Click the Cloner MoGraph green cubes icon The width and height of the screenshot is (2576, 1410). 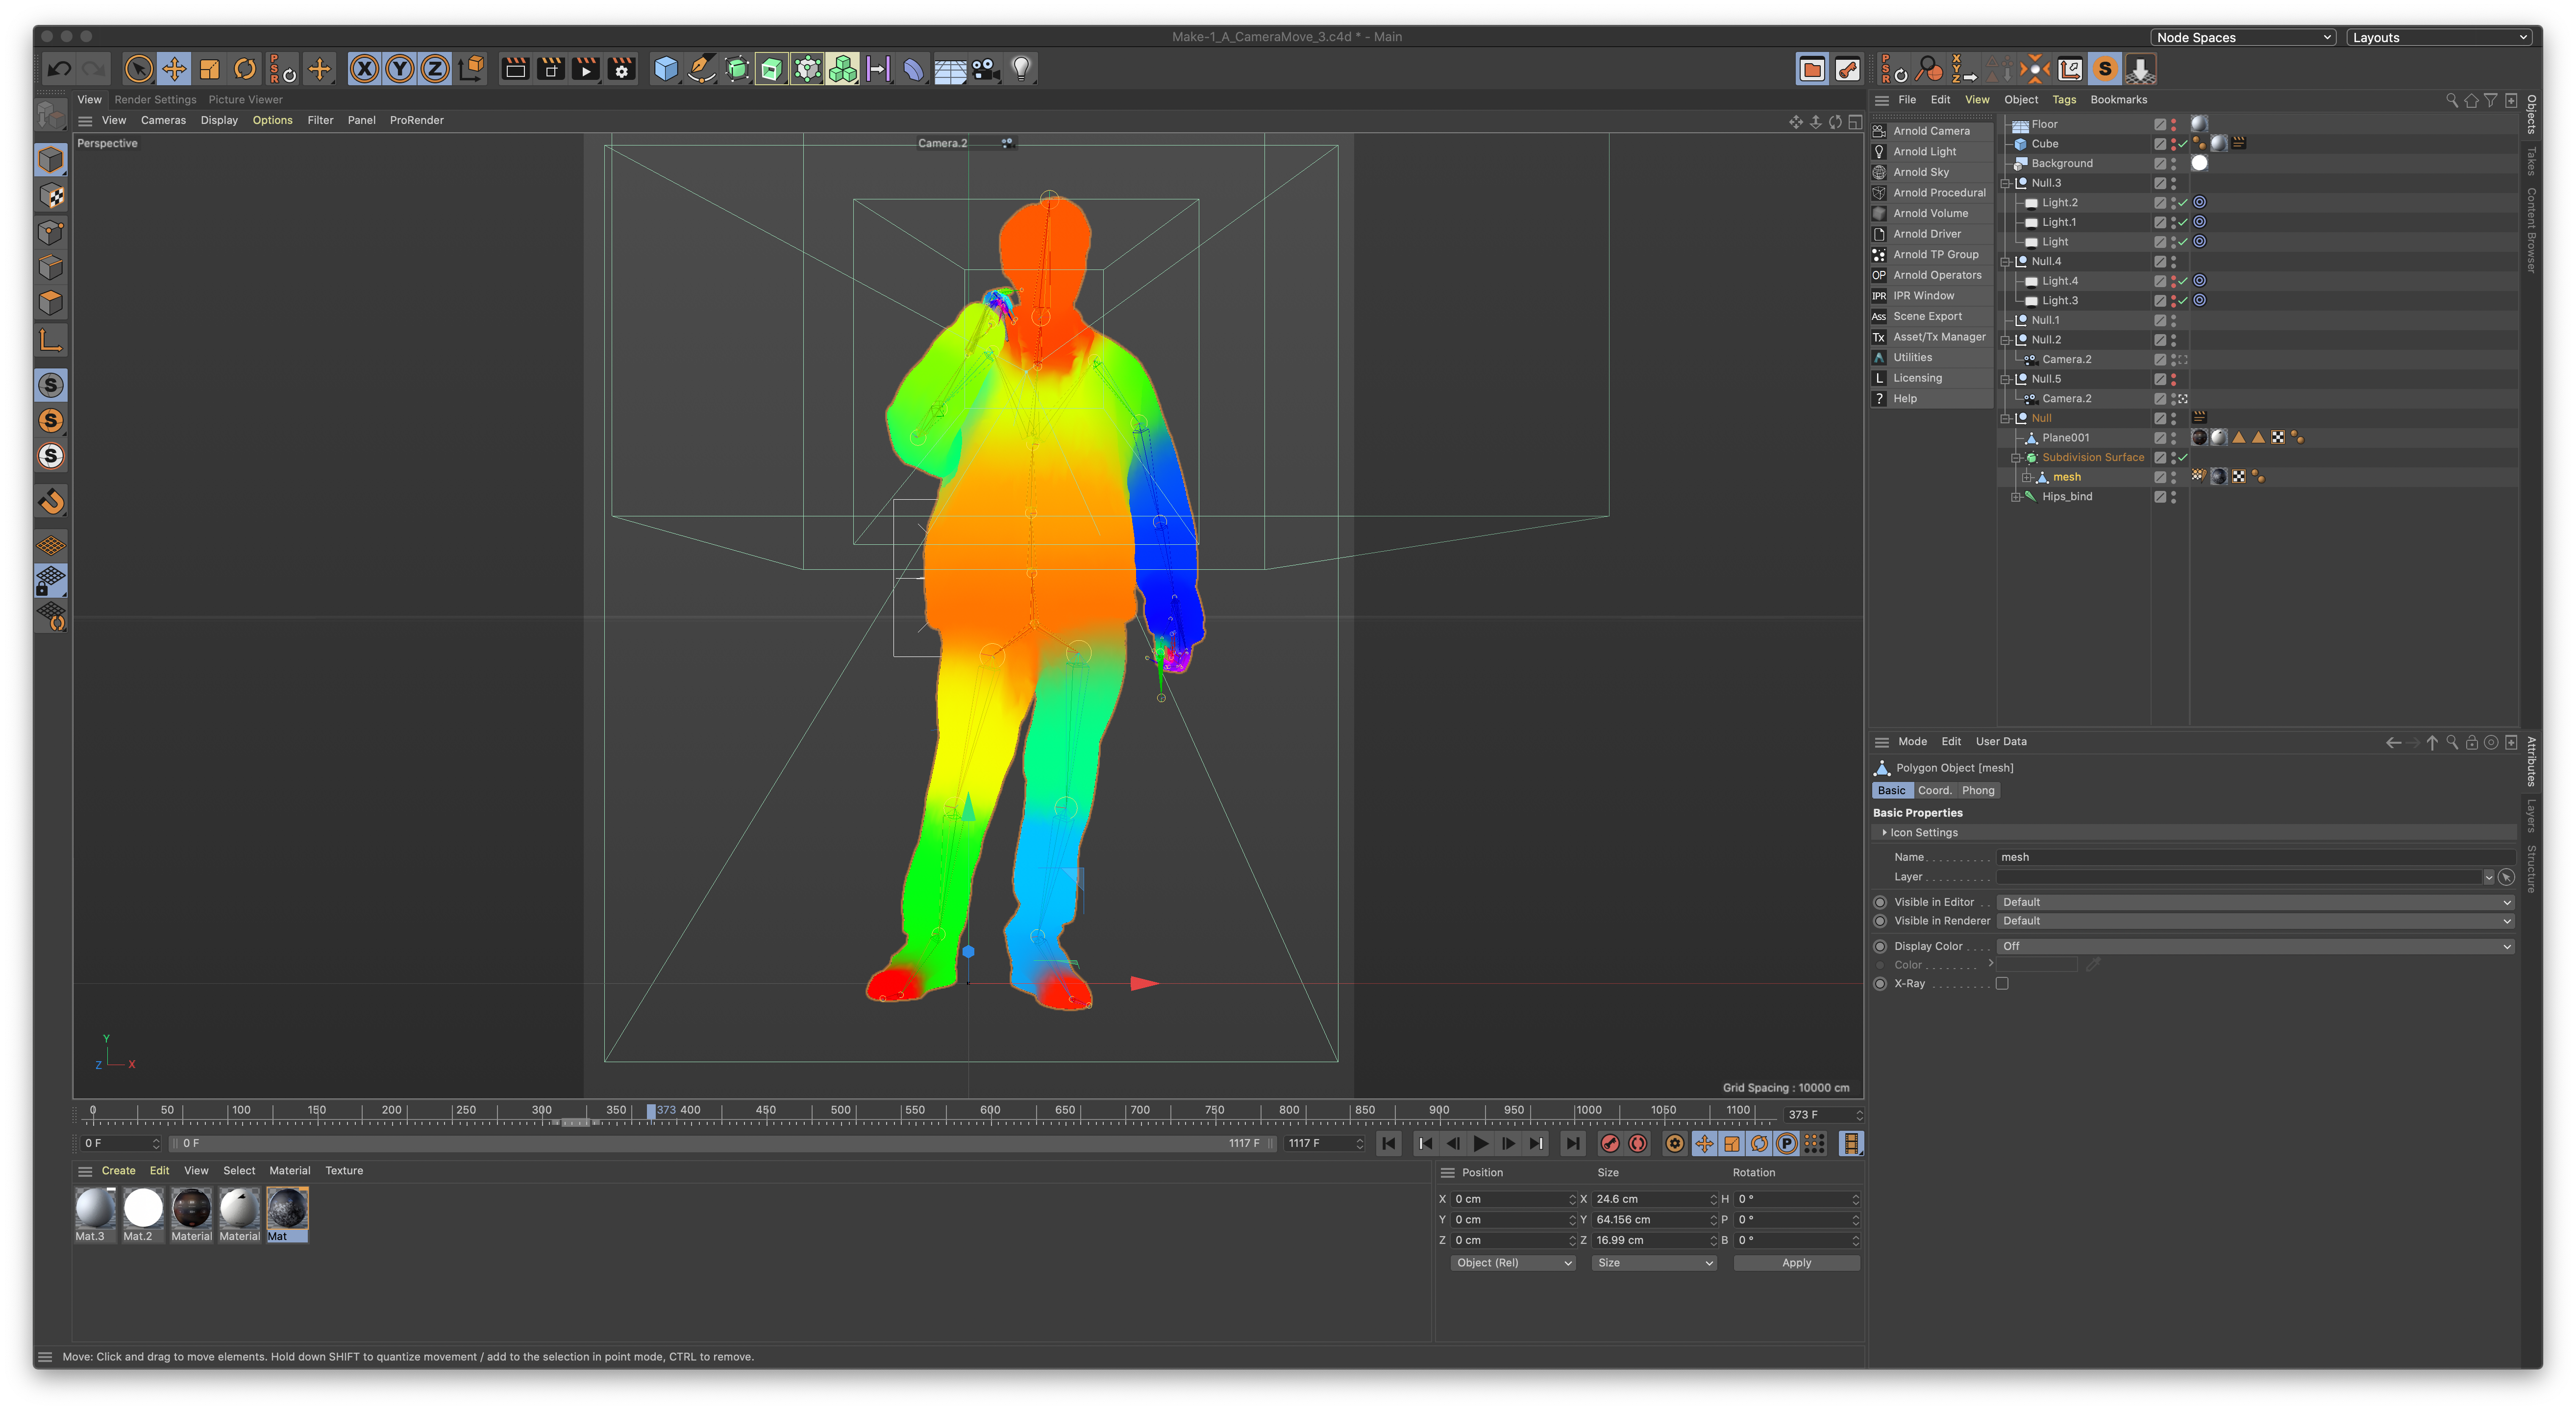[843, 69]
